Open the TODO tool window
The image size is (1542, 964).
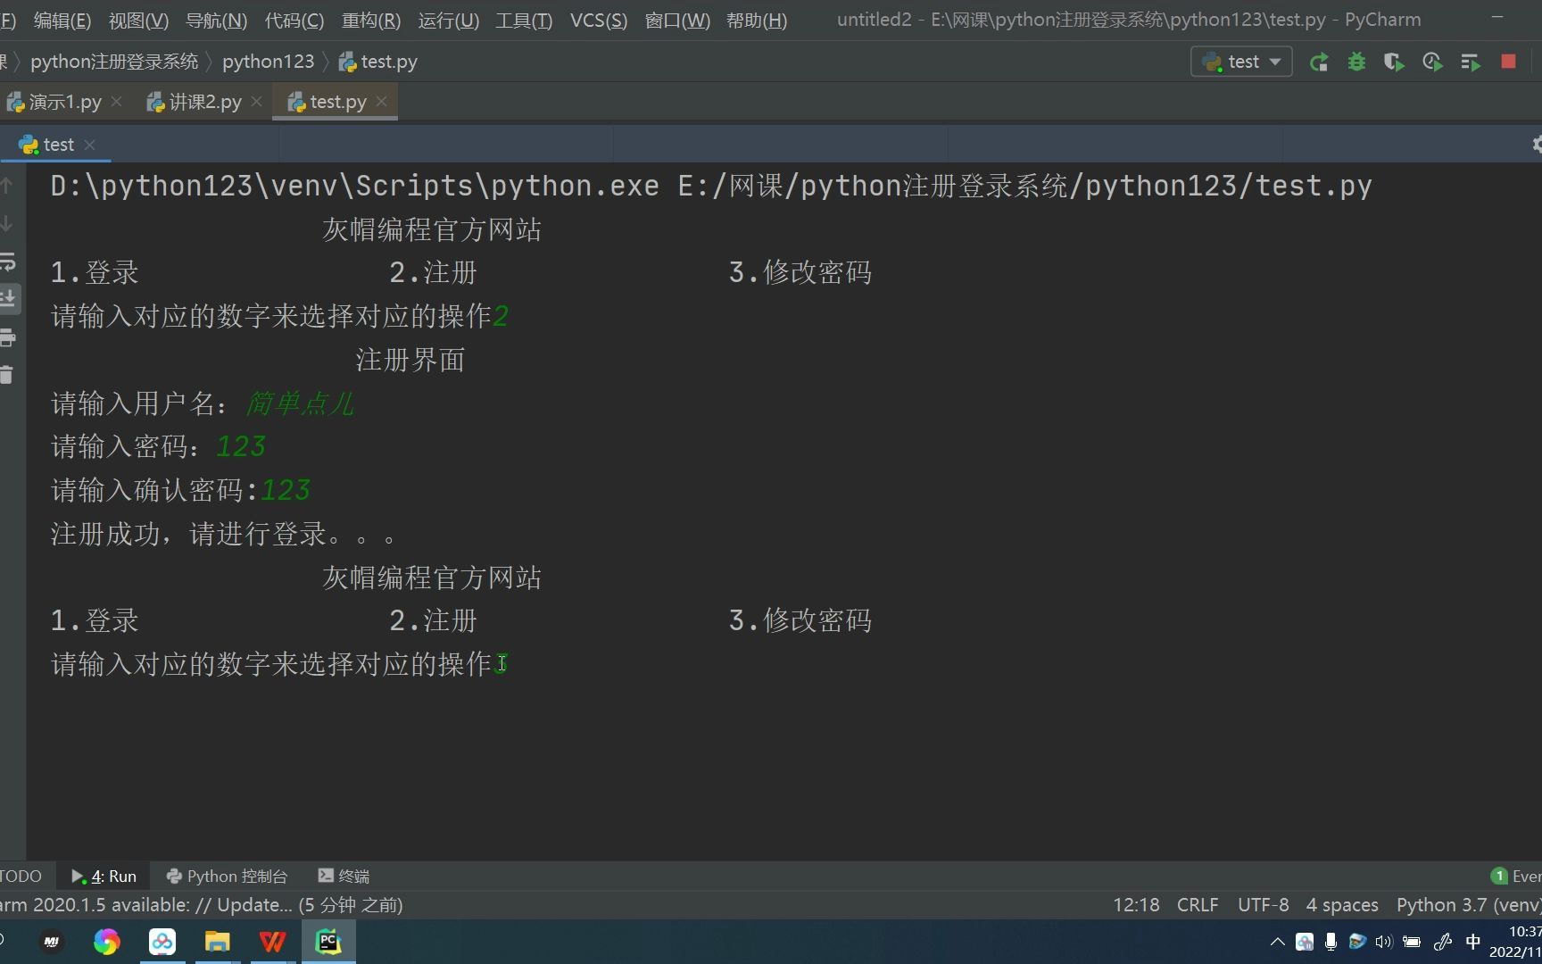pyautogui.click(x=21, y=877)
